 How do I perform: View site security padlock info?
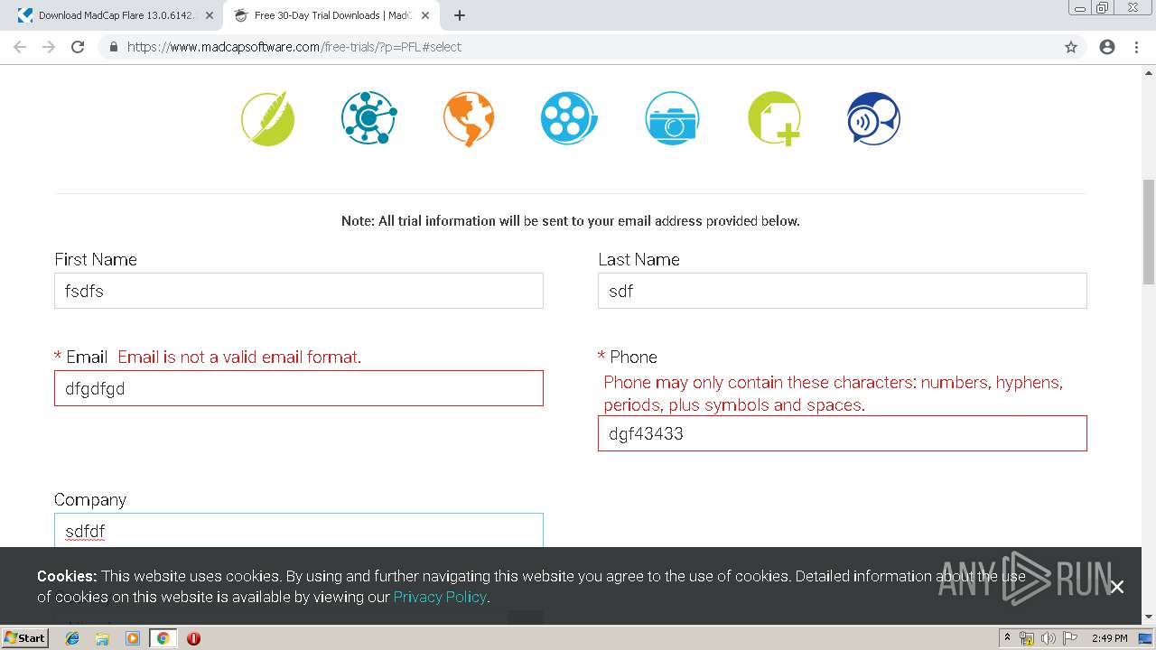114,47
